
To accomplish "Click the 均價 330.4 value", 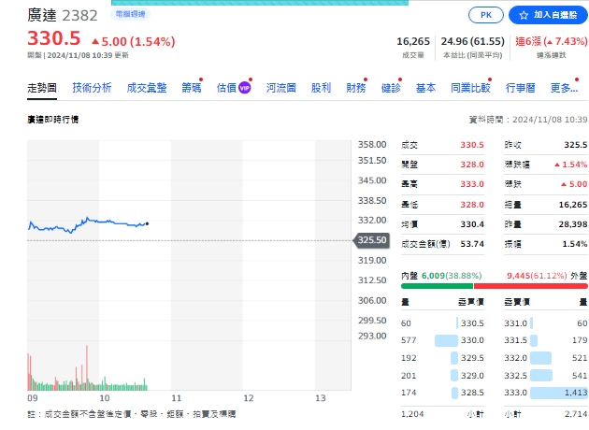I will tap(472, 224).
